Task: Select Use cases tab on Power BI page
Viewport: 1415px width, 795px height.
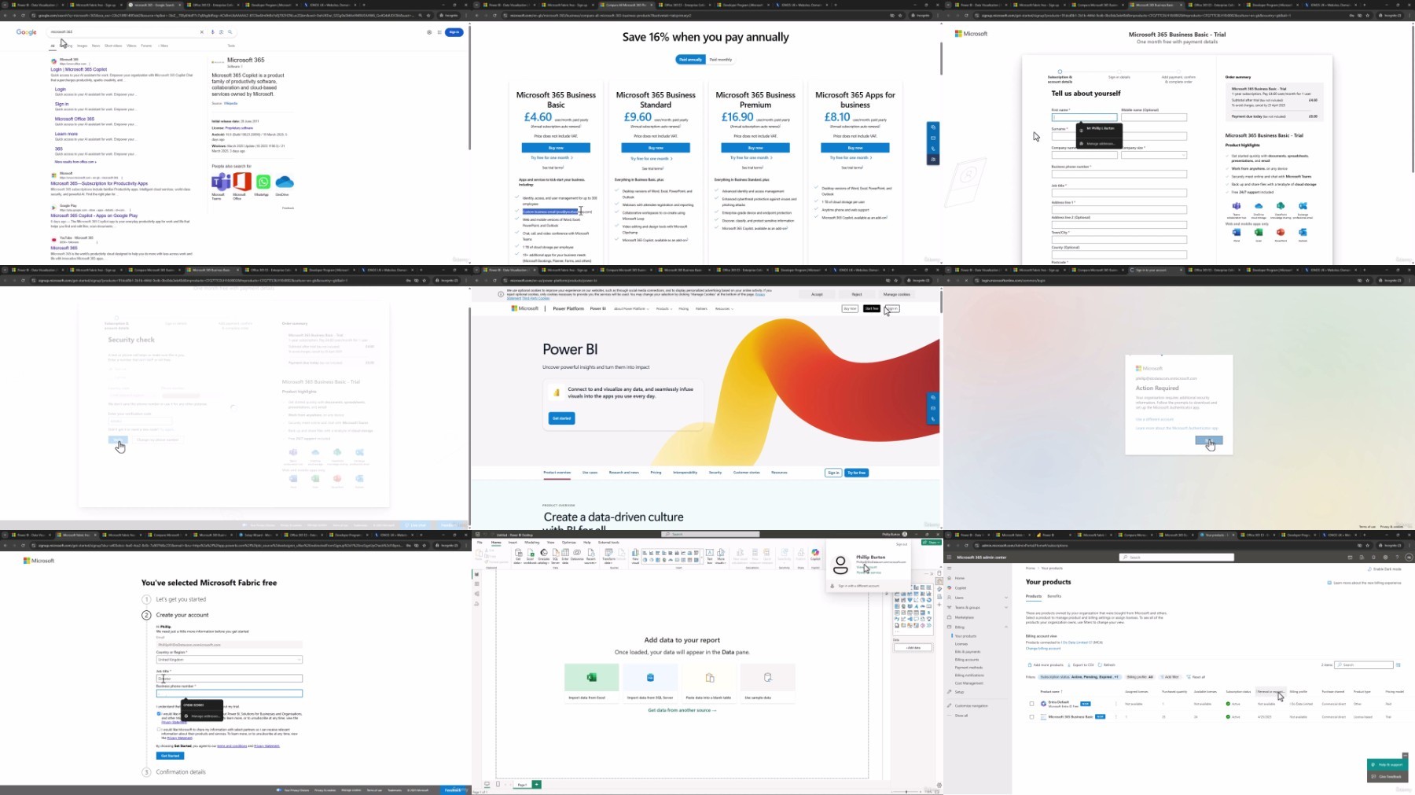Action: (590, 473)
